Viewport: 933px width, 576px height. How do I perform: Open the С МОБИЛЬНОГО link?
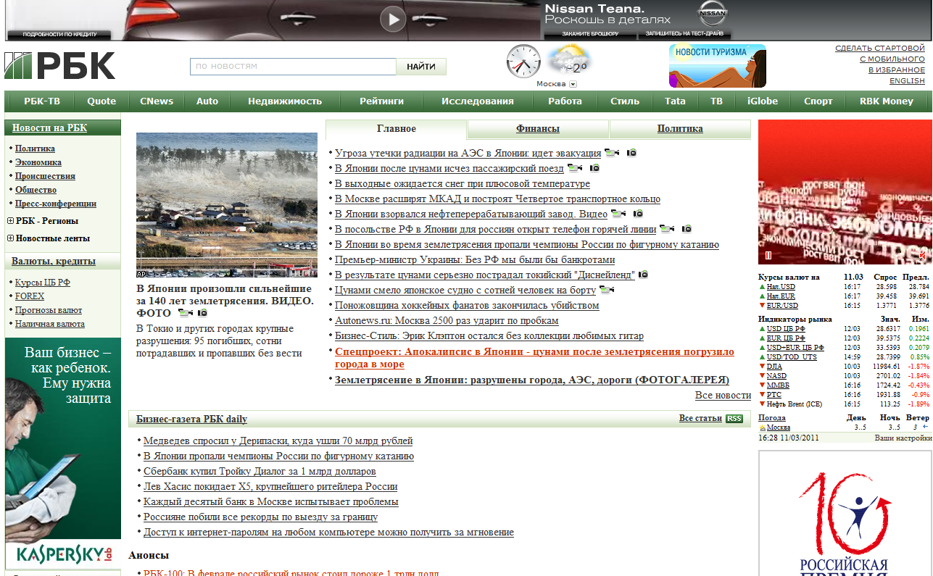tap(892, 59)
